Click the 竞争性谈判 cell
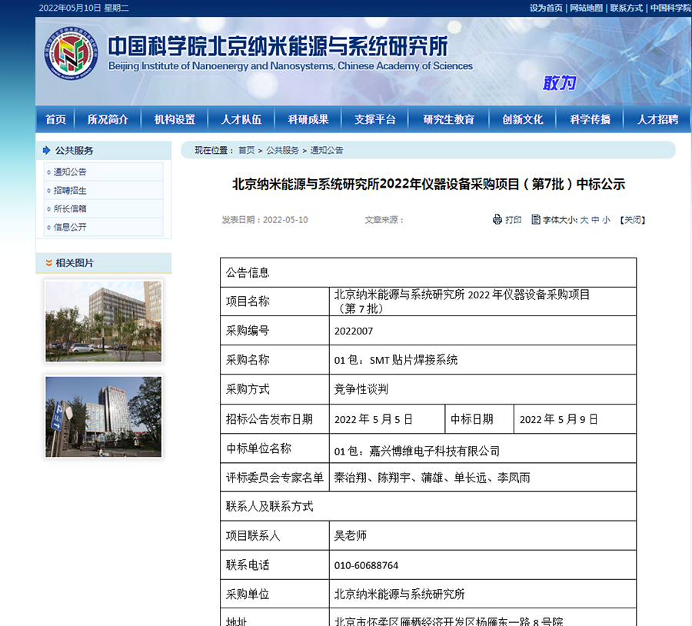The image size is (692, 626). tap(482, 389)
